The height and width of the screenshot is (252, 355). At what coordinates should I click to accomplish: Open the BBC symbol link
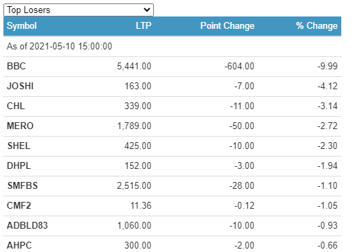[16, 66]
